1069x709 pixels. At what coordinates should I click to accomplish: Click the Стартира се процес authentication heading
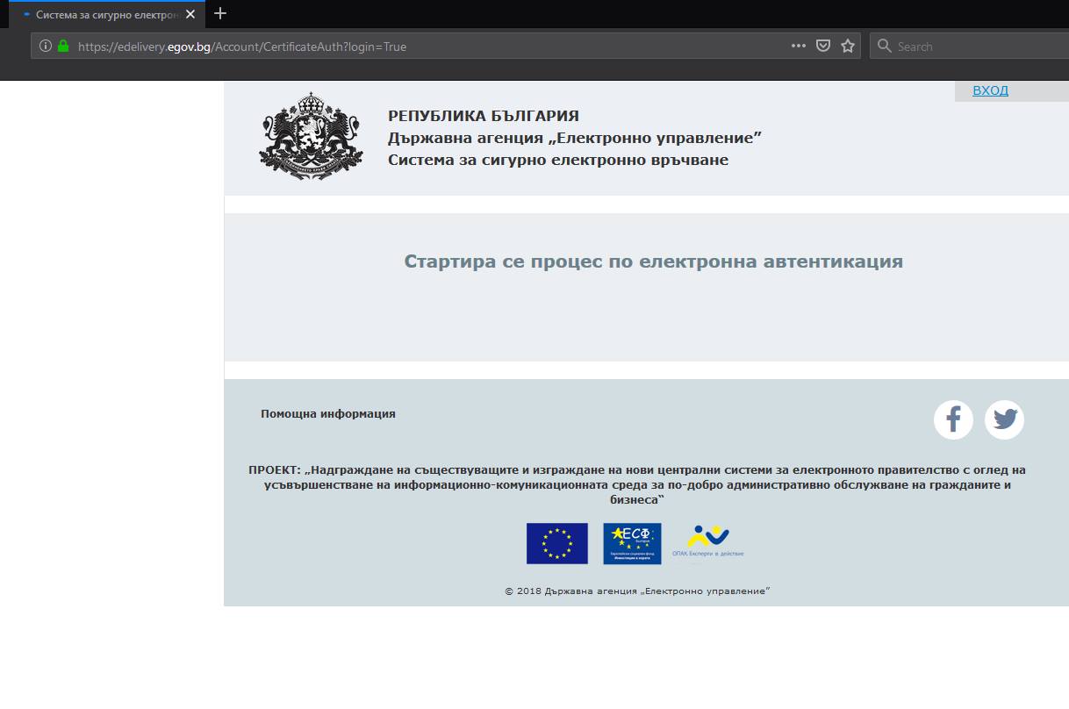point(653,261)
